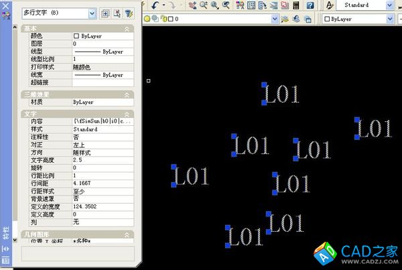Click the text style icon beside Standard
The height and width of the screenshot is (270, 402).
point(330,5)
